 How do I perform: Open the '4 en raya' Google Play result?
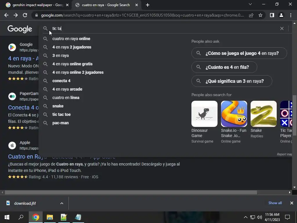coord(23,58)
